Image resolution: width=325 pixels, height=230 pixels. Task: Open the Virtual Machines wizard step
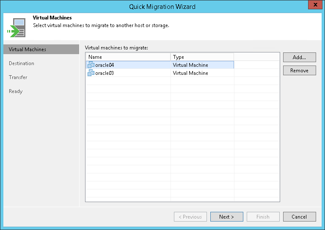coord(41,49)
